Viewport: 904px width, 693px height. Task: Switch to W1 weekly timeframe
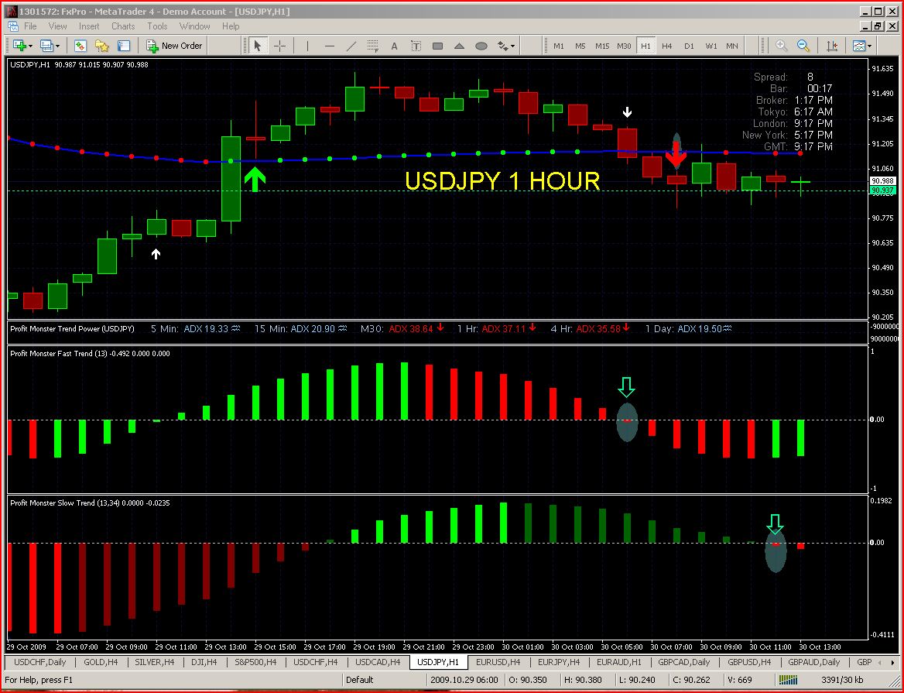(x=711, y=46)
